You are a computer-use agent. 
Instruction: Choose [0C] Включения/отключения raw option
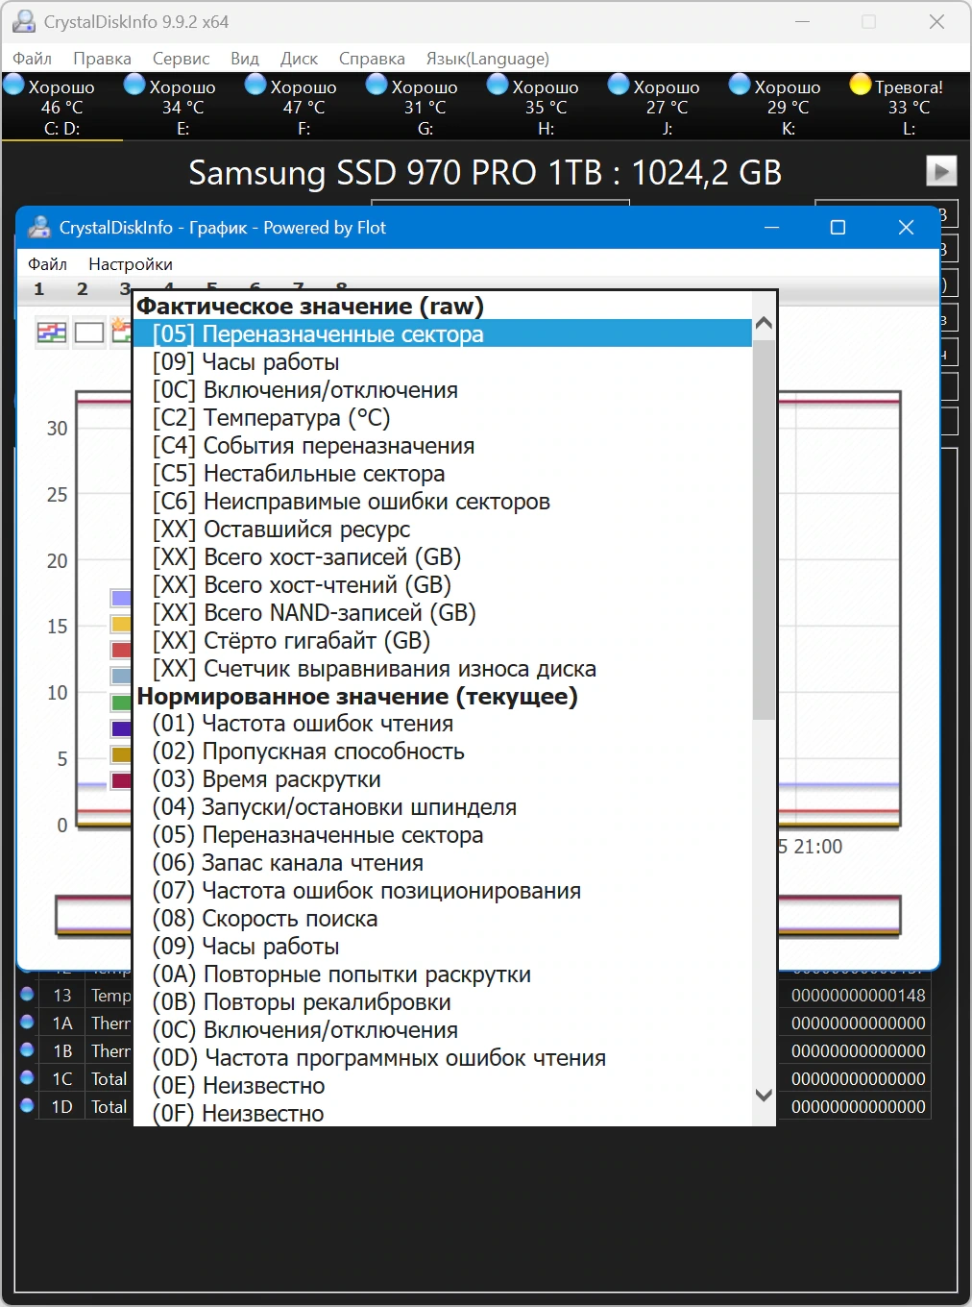[443, 389]
